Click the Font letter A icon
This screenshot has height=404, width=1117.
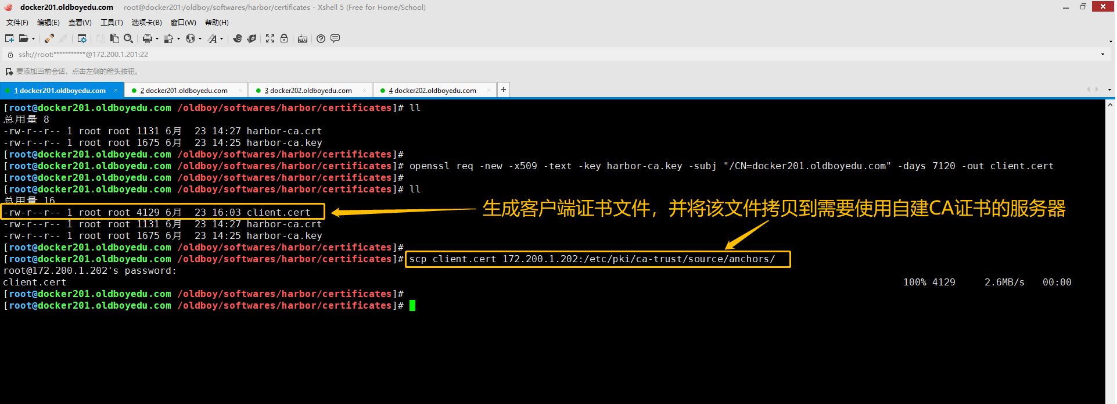coord(213,38)
